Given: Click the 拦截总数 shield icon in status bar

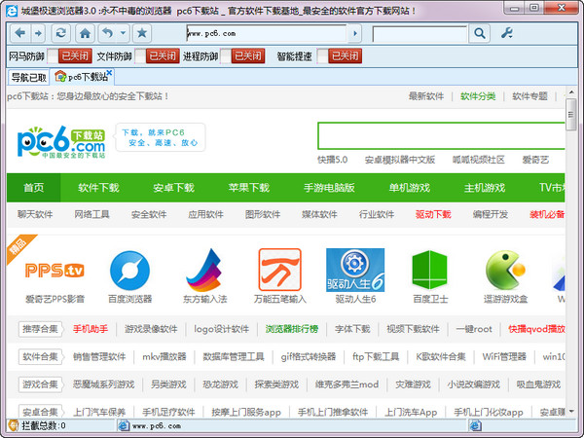Looking at the screenshot, I should click(14, 425).
